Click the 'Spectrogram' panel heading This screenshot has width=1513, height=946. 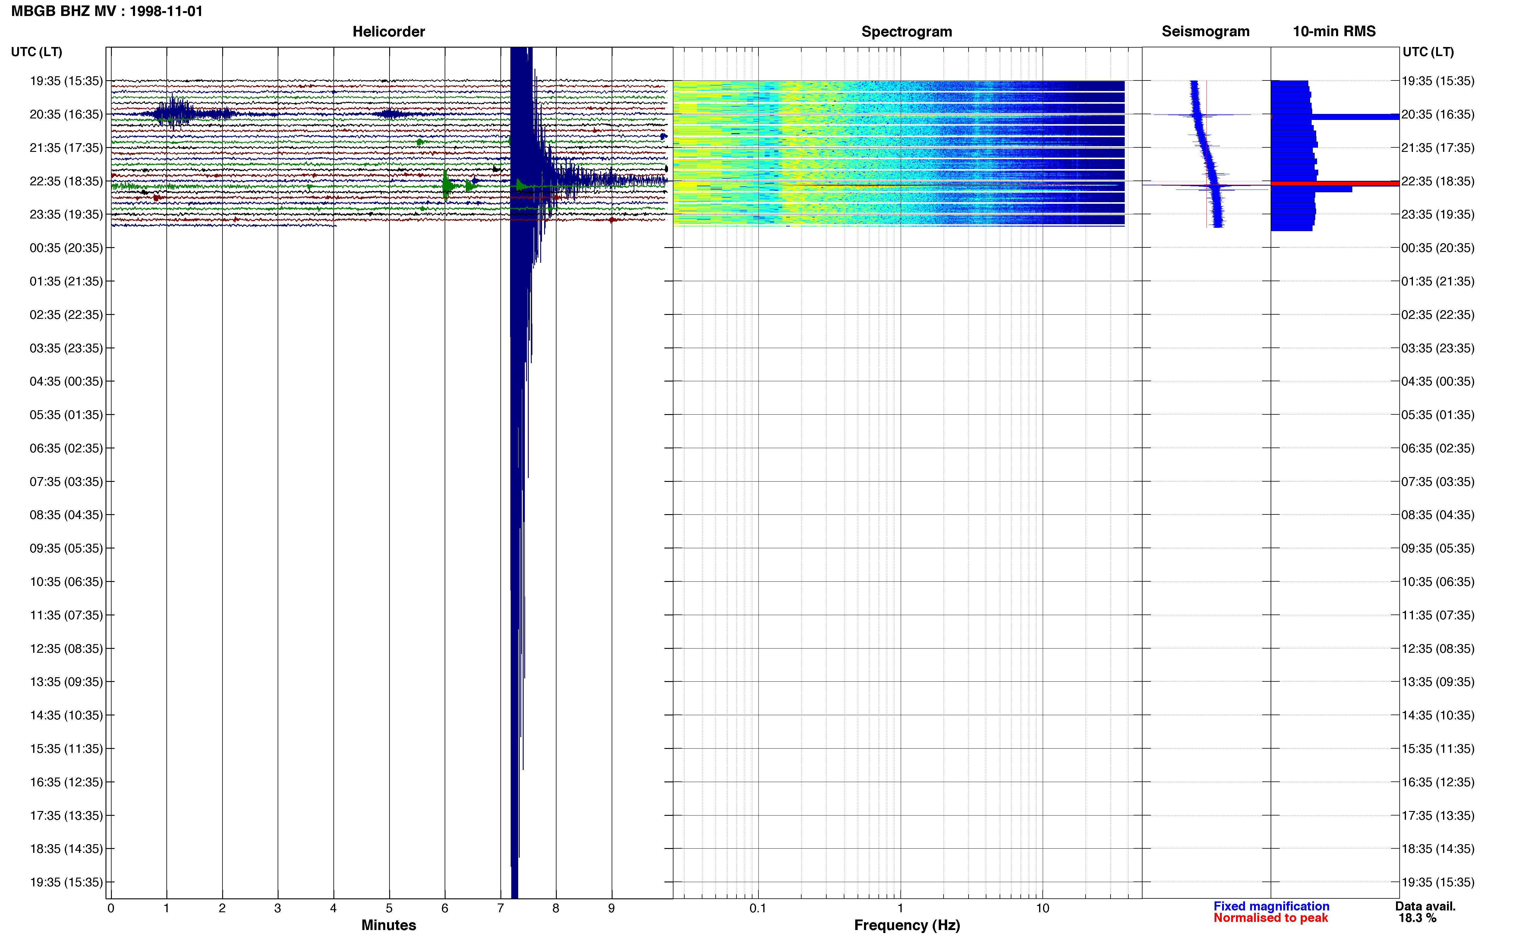pos(907,31)
